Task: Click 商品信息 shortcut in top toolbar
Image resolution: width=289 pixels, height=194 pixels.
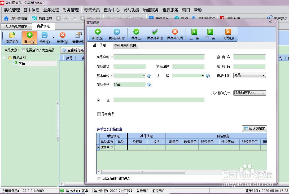Action: pos(42,18)
